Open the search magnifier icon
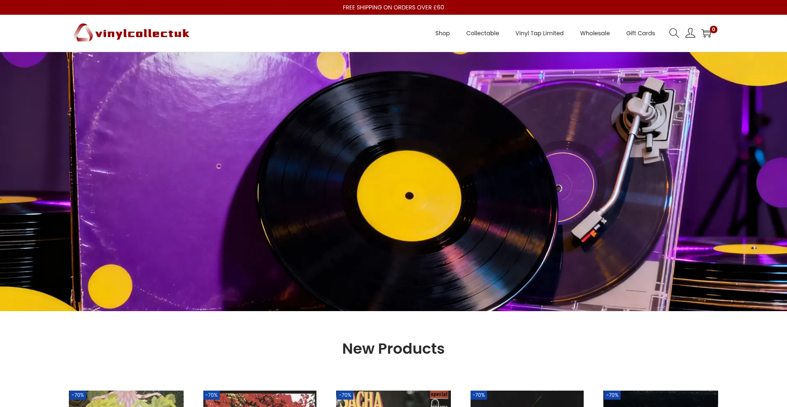 coord(674,33)
